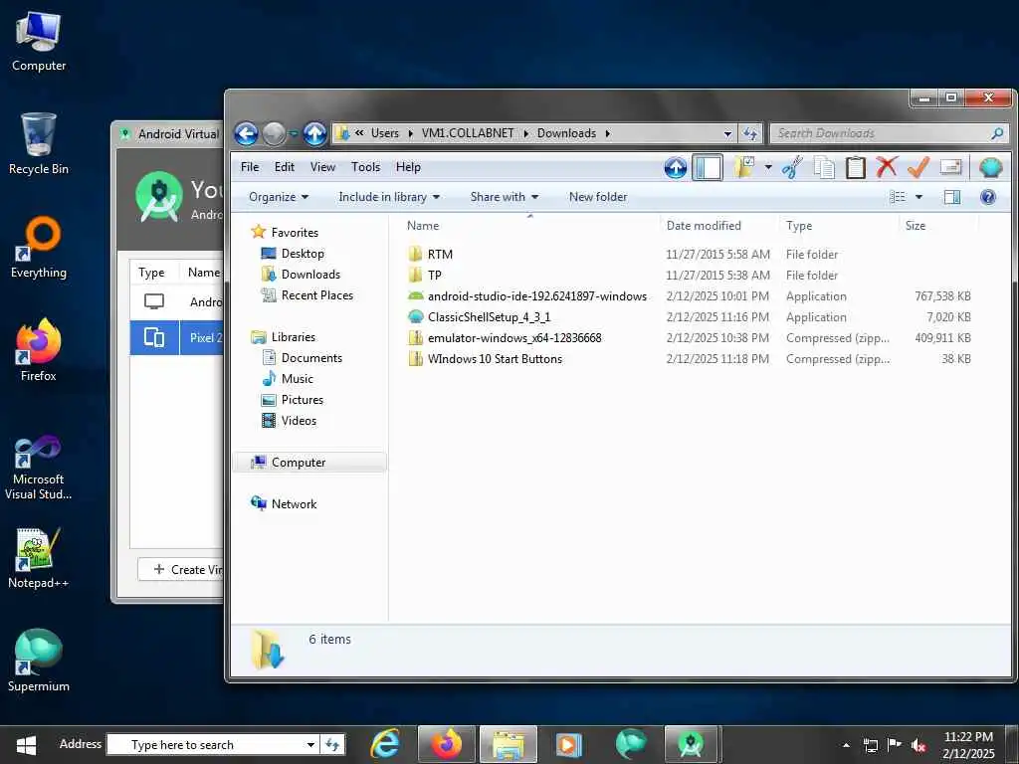
Task: Expand the Include in library dropdown
Action: [x=389, y=197]
